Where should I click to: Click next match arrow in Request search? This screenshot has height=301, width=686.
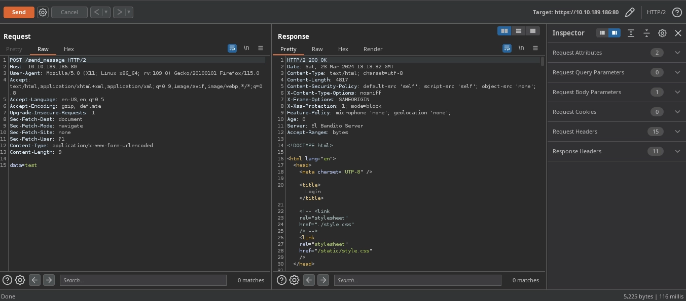click(49, 280)
